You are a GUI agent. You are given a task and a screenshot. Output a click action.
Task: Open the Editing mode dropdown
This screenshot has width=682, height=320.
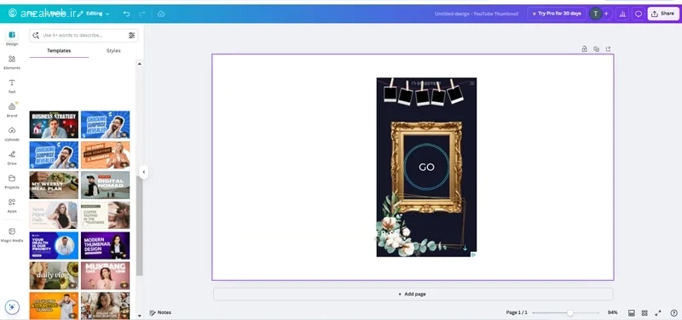pyautogui.click(x=94, y=14)
